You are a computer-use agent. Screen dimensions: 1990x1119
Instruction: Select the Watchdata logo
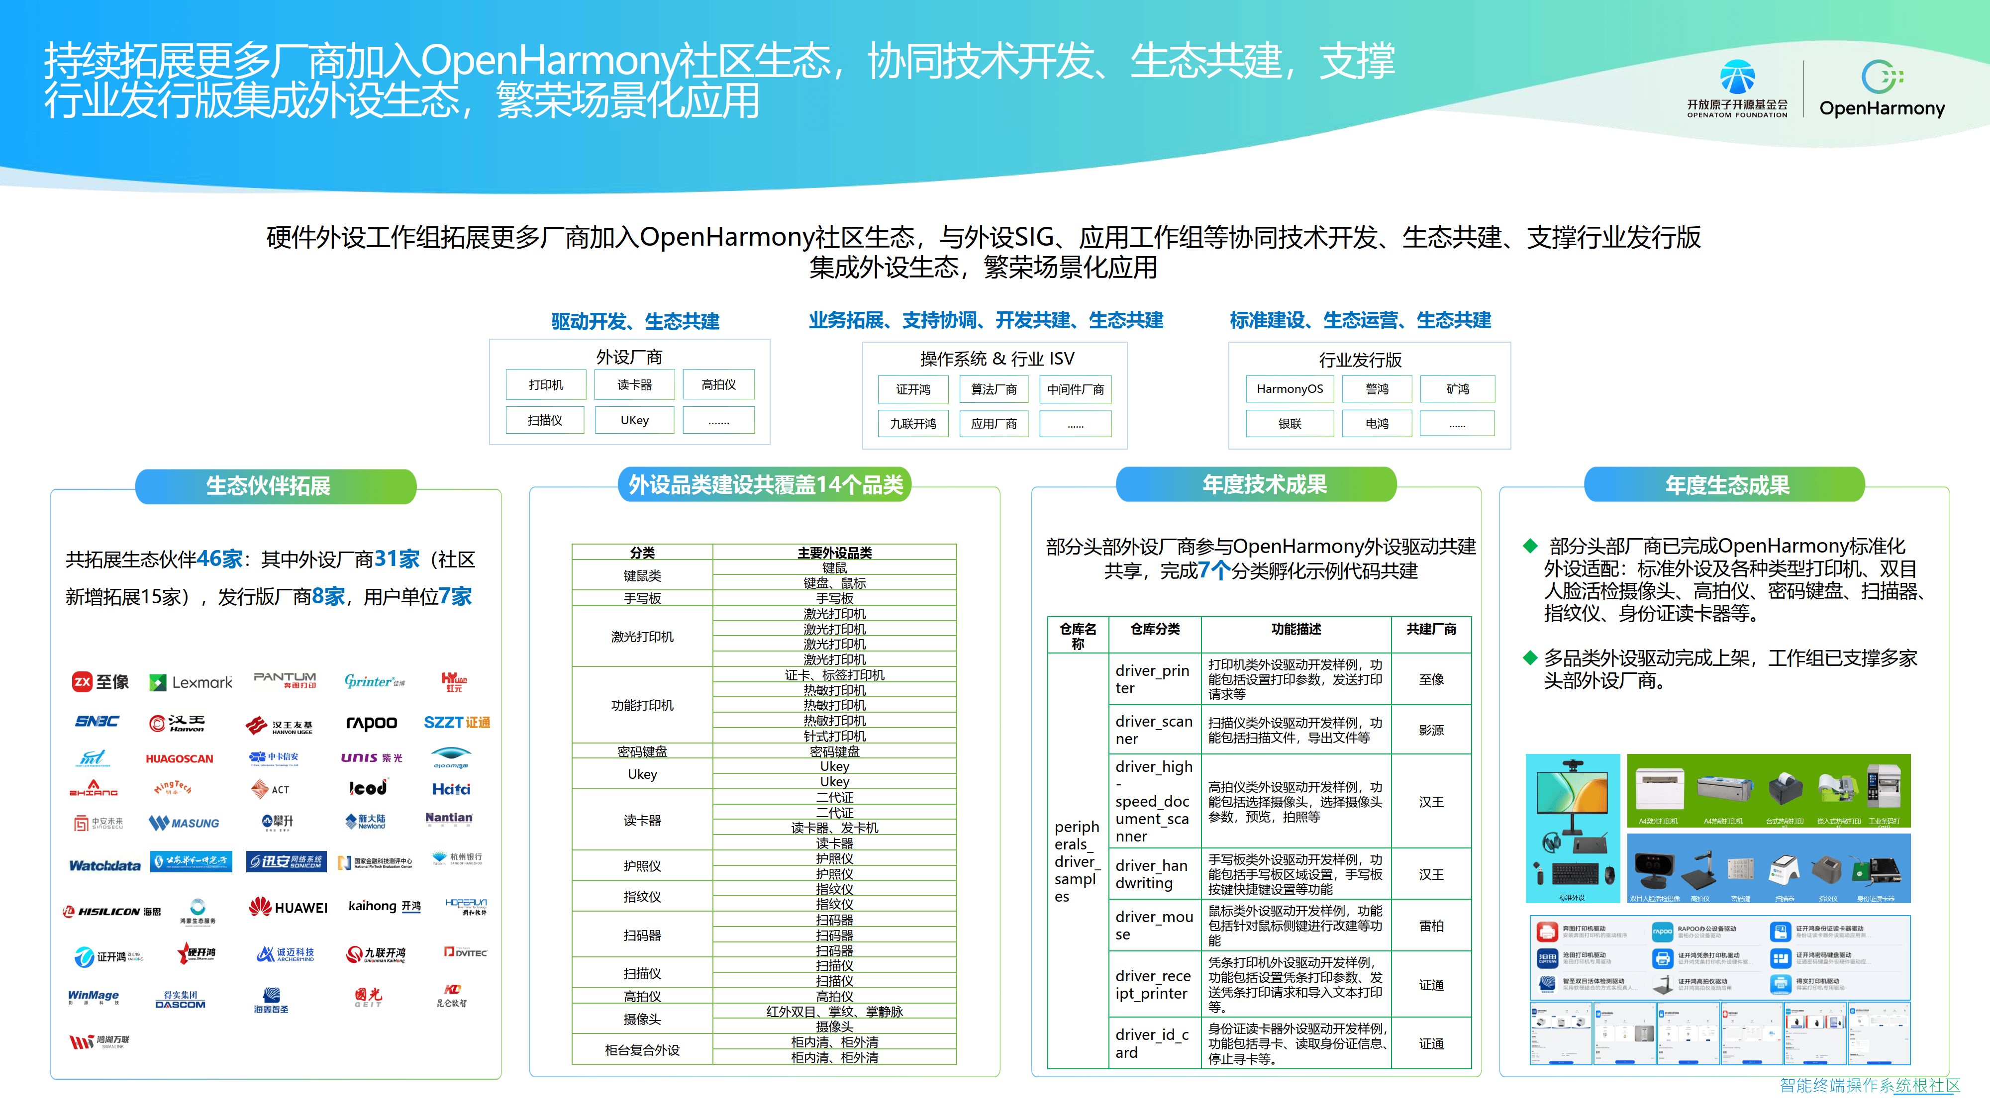(x=105, y=866)
